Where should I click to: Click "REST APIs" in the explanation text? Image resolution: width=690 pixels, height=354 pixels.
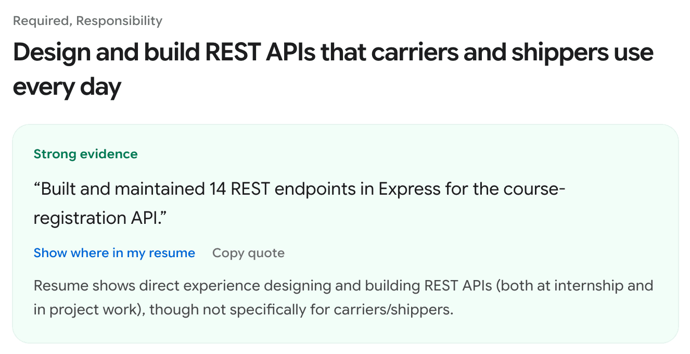tap(457, 286)
